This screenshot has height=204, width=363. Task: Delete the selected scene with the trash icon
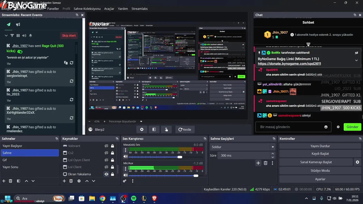point(10,181)
